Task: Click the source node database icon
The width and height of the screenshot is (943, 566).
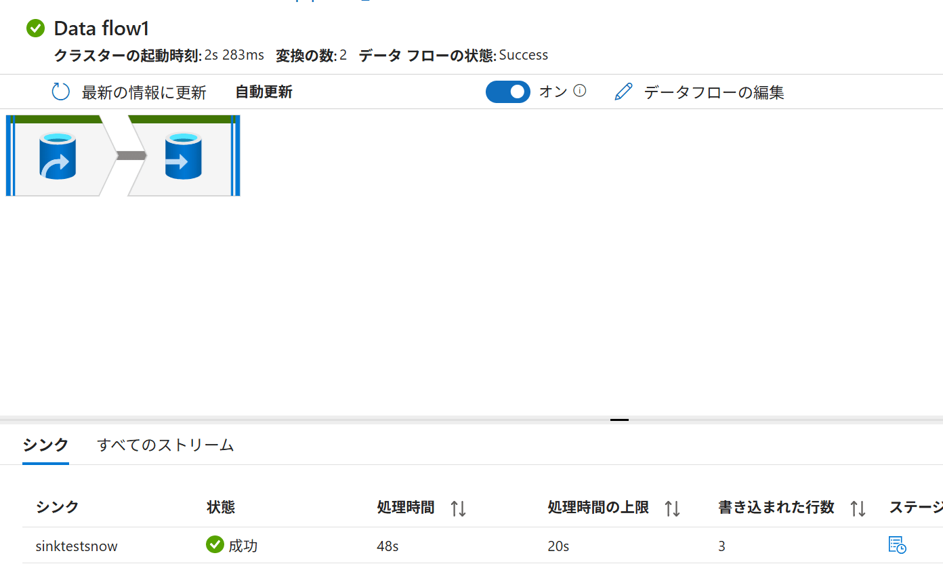Action: (x=58, y=156)
